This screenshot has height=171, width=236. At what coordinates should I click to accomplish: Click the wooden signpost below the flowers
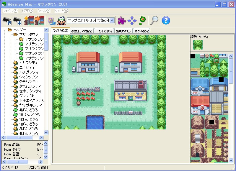click(x=78, y=103)
